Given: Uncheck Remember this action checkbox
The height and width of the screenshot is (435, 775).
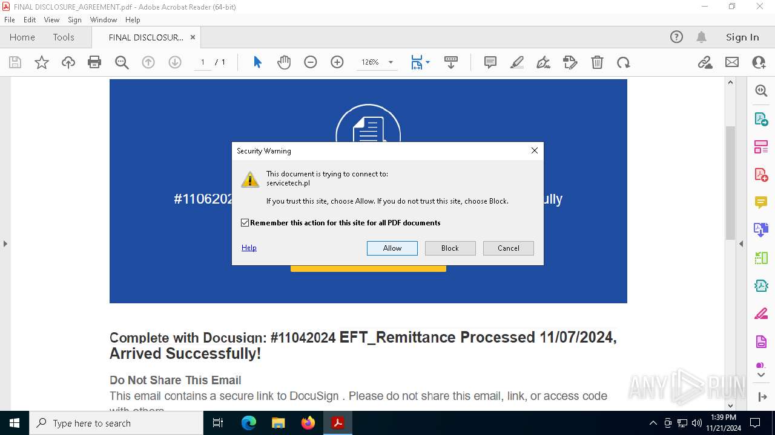Looking at the screenshot, I should [245, 223].
